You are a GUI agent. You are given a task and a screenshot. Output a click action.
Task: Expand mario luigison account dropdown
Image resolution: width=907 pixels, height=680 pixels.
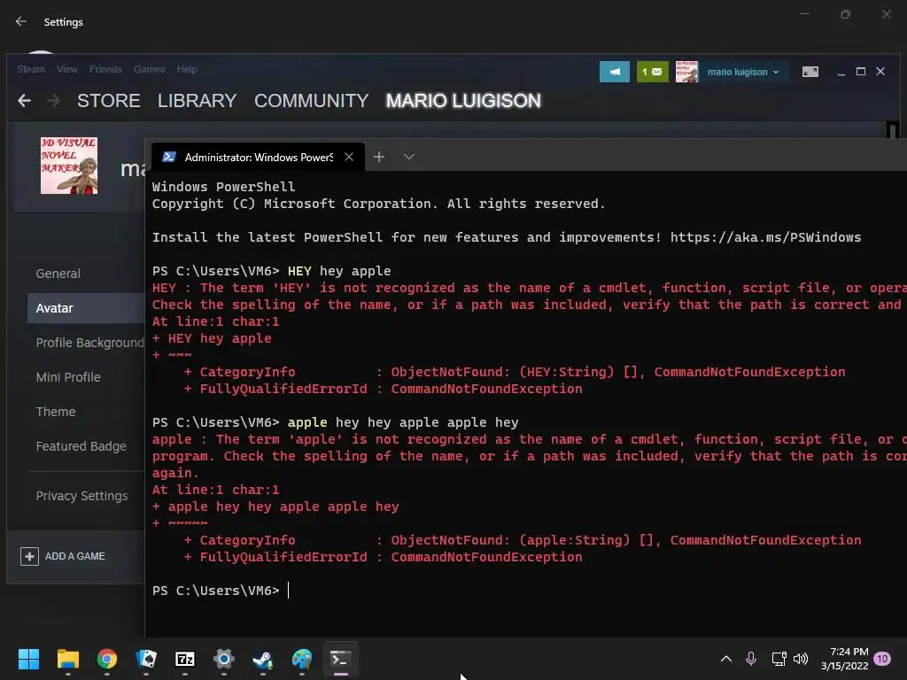coord(743,72)
